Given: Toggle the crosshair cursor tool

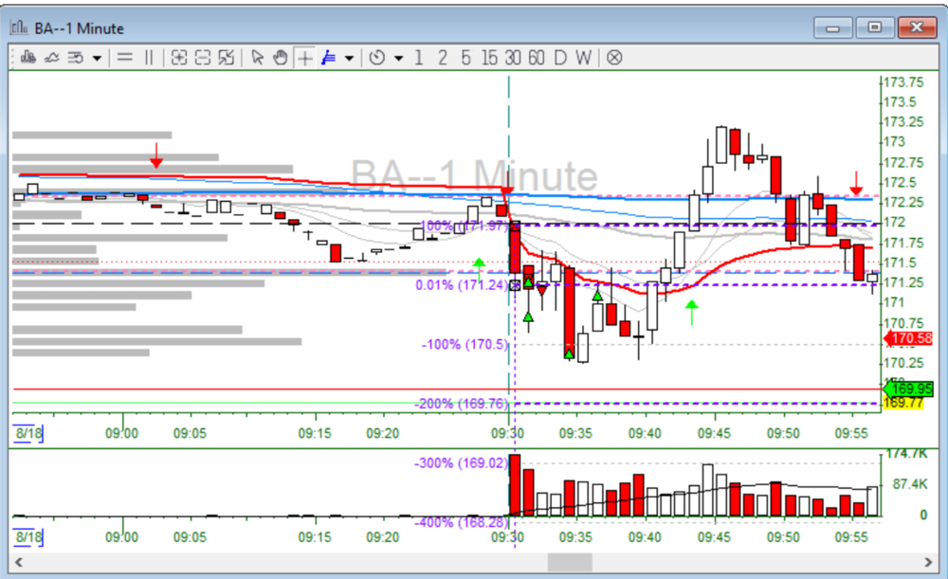Looking at the screenshot, I should pyautogui.click(x=304, y=58).
